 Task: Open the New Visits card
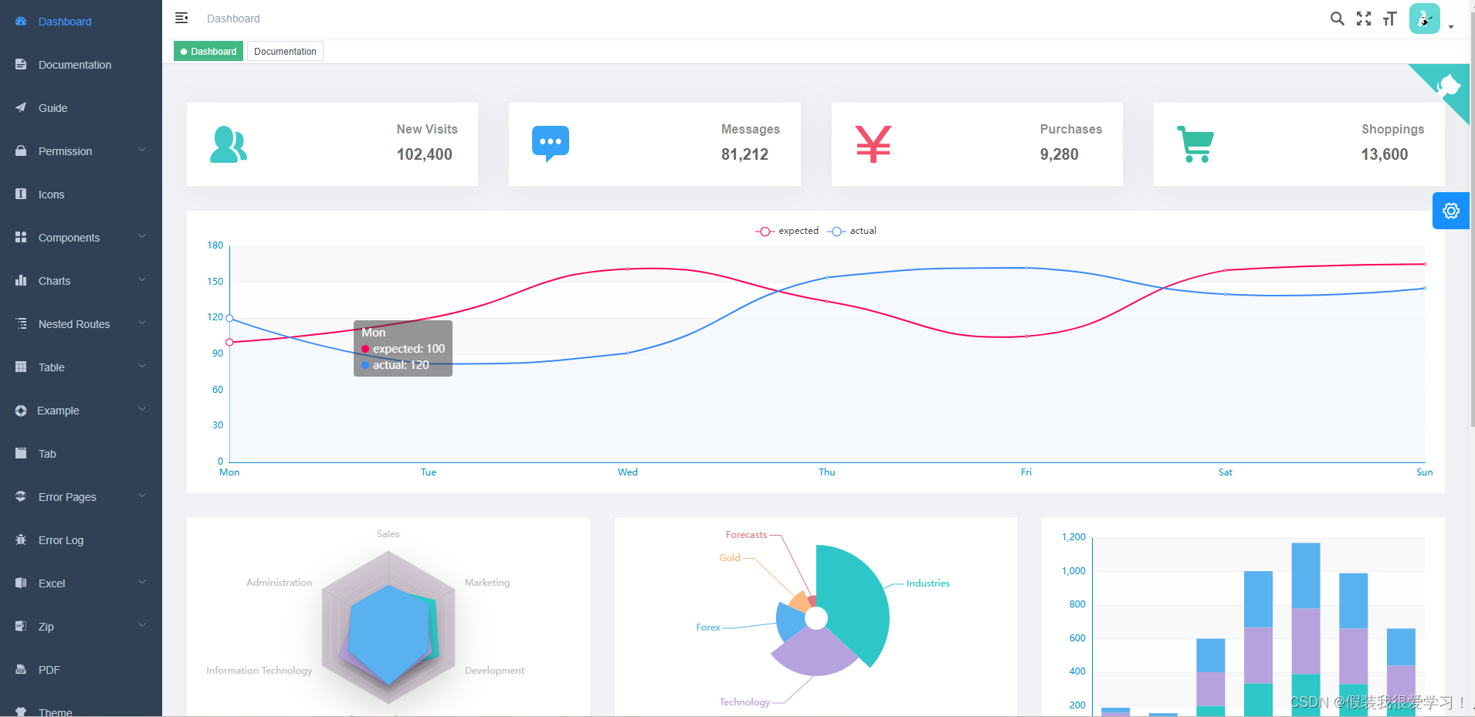pos(332,144)
